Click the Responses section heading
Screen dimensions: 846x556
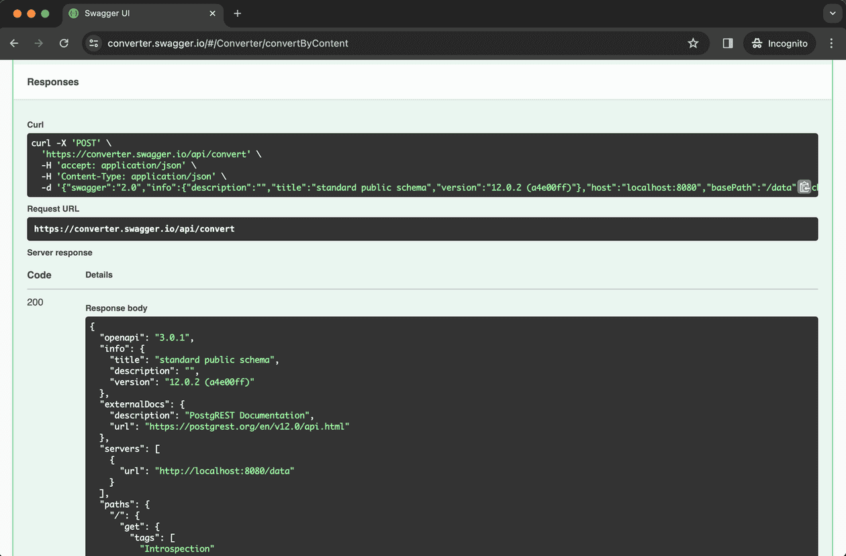pos(52,81)
